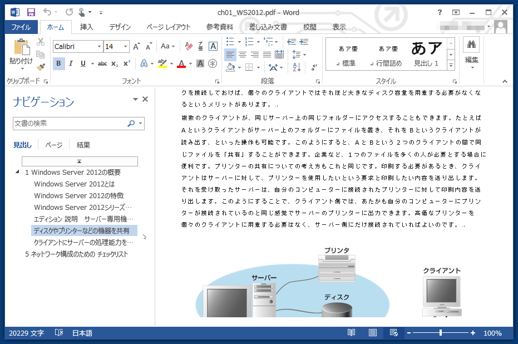Click the phonetic guide (ruby) icon

[x=200, y=46]
